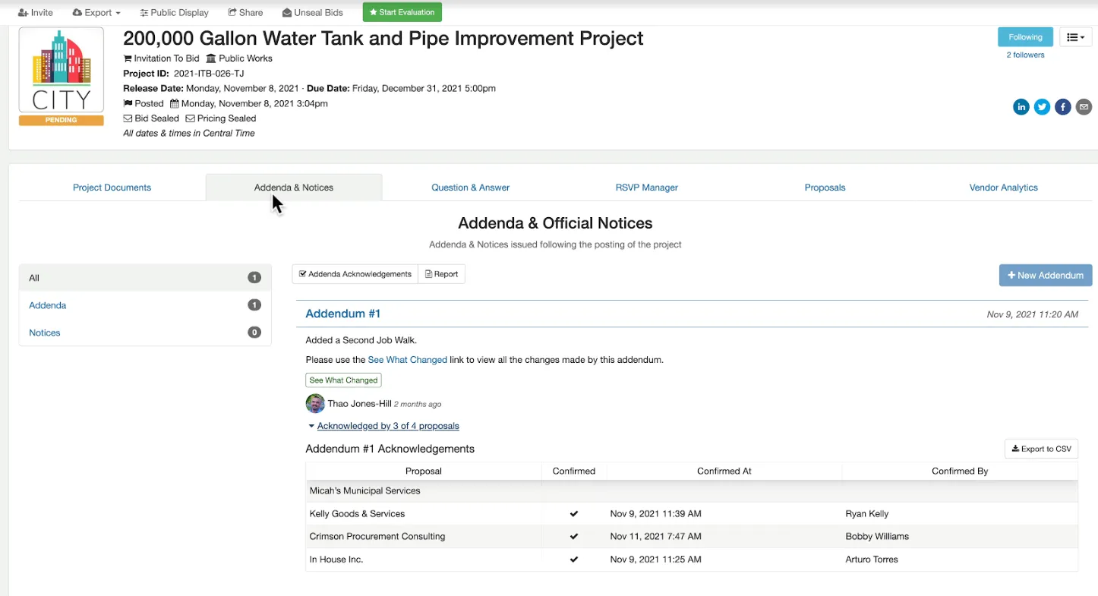
Task: Click Export to CSV button
Action: click(1041, 449)
